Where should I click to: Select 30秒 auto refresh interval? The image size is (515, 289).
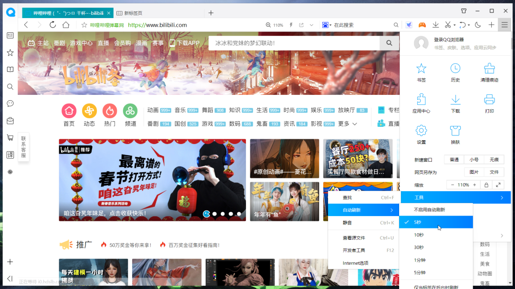[x=436, y=248]
